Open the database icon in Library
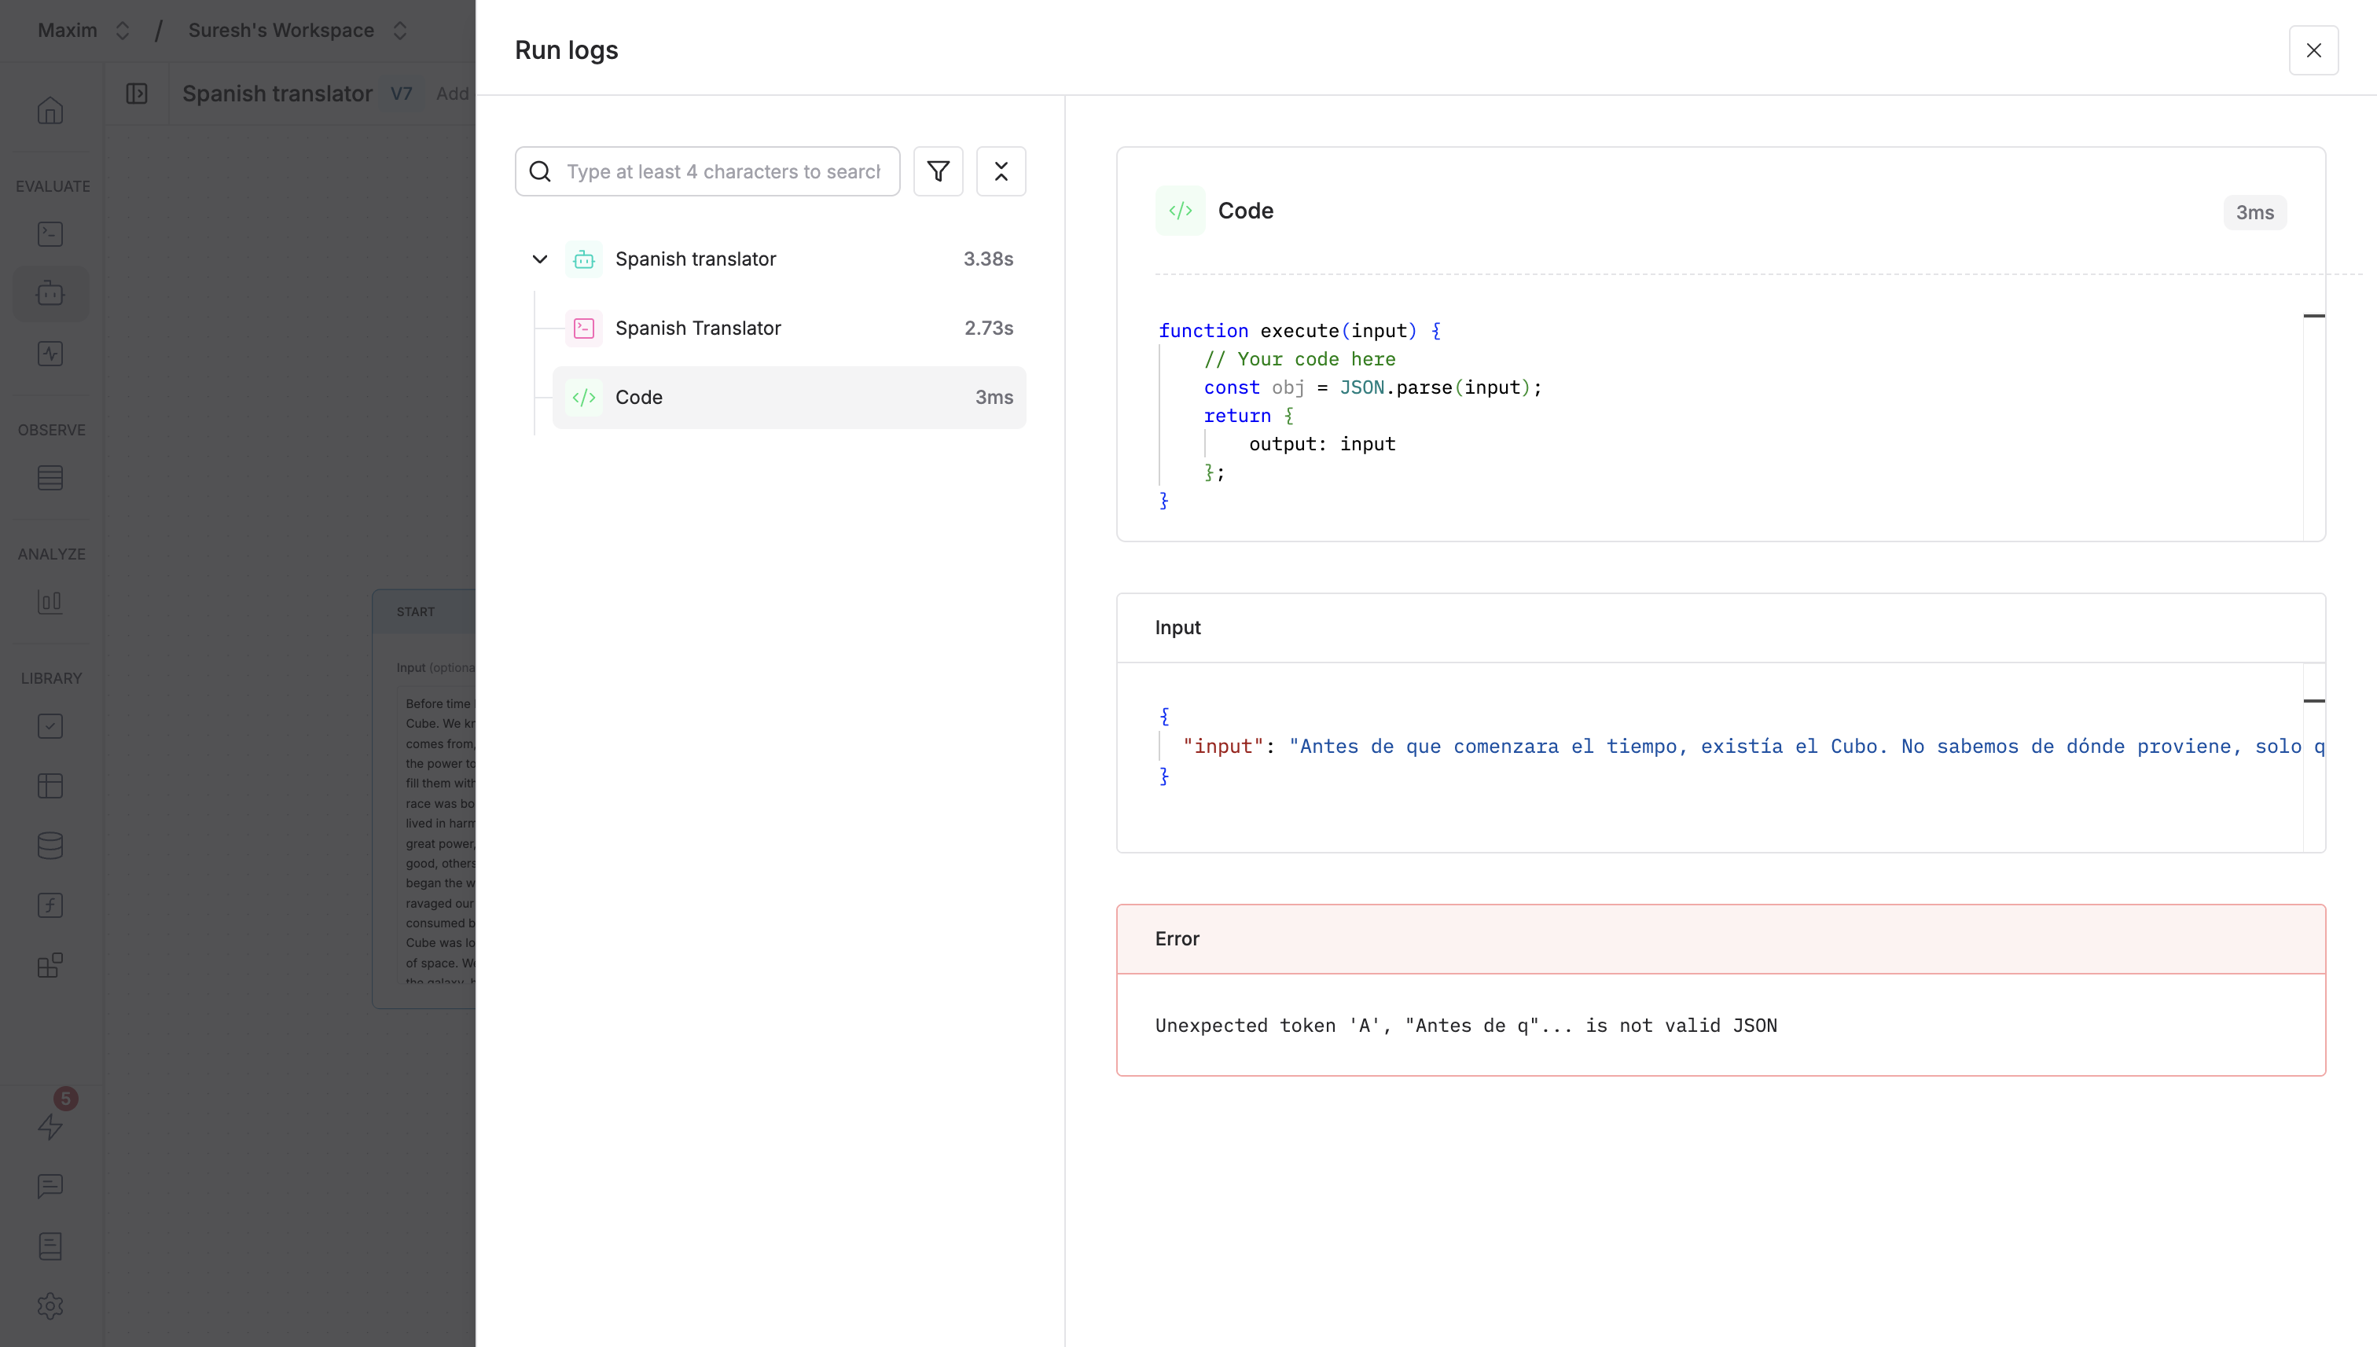 (x=50, y=846)
